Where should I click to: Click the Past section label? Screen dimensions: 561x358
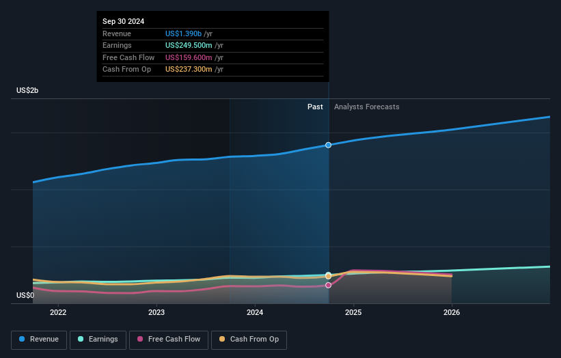click(x=315, y=107)
